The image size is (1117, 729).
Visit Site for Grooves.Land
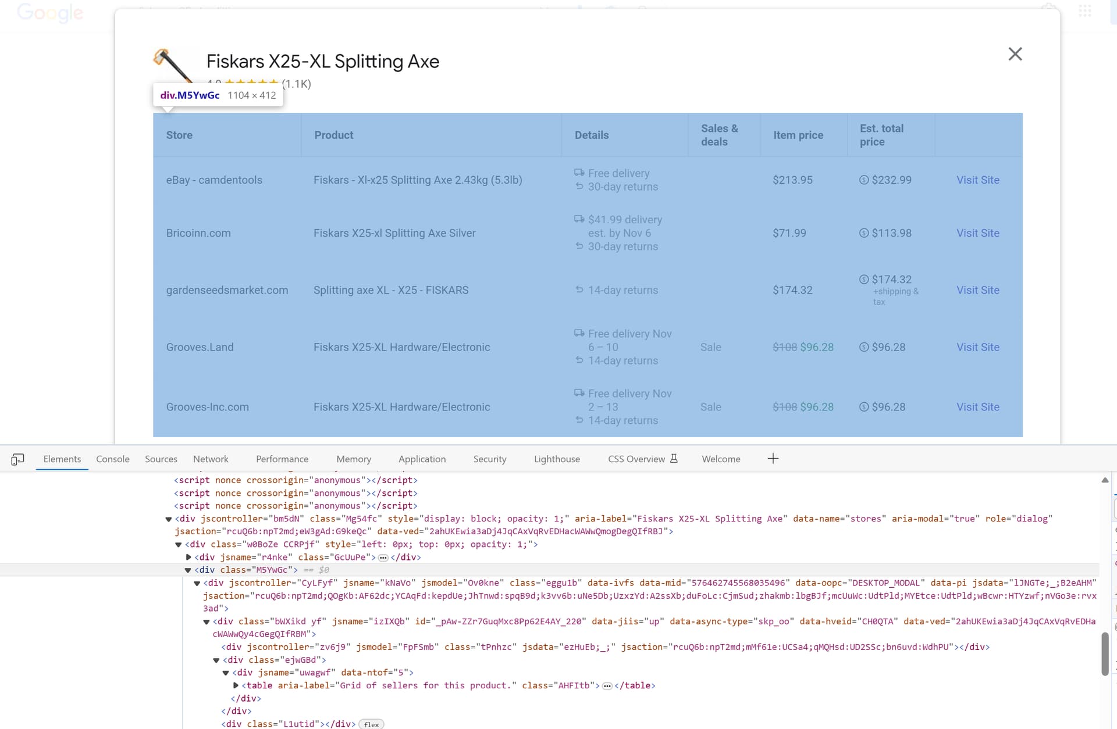pos(978,346)
